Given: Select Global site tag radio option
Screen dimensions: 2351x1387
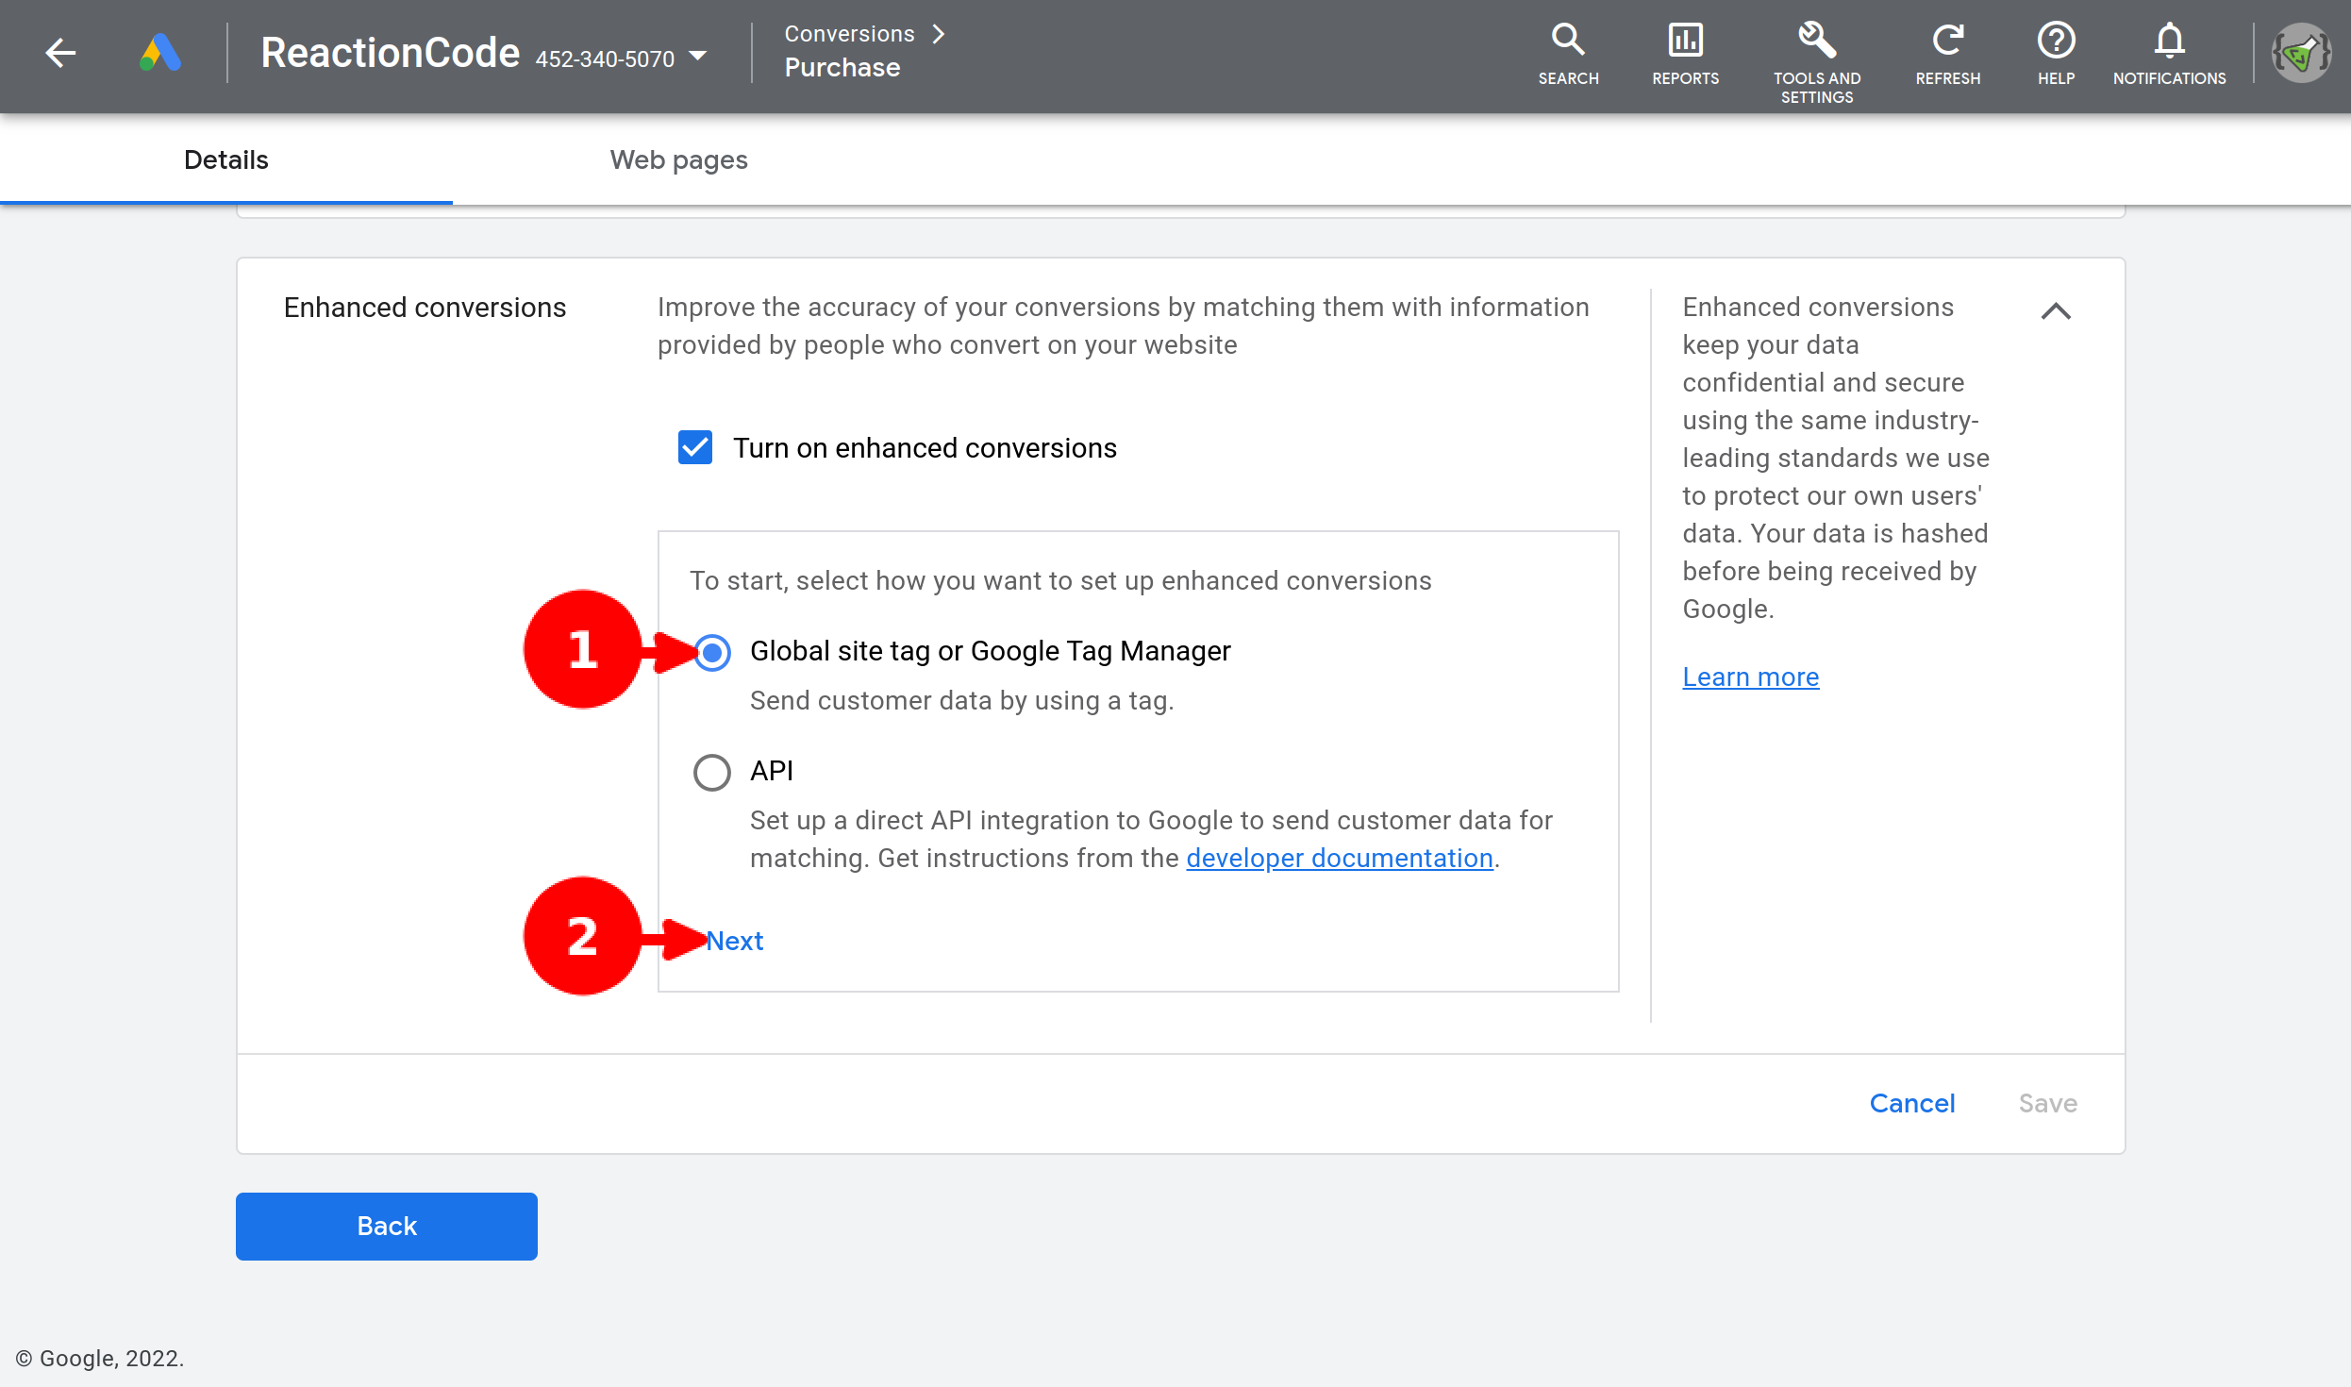Looking at the screenshot, I should click(712, 652).
